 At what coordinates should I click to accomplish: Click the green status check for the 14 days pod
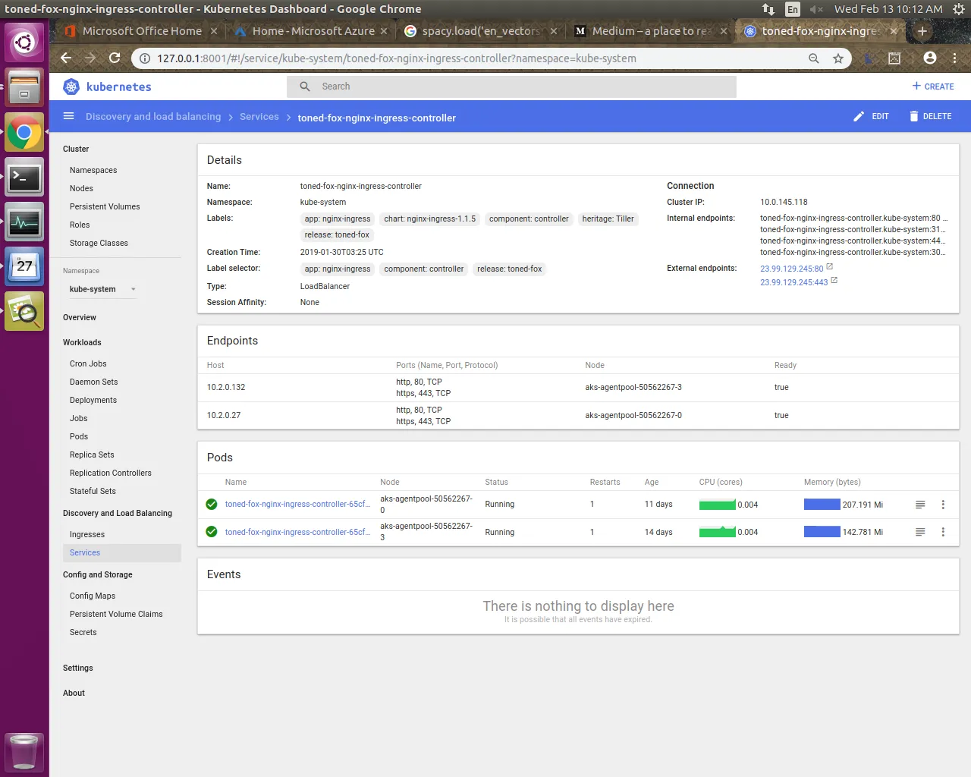(212, 532)
